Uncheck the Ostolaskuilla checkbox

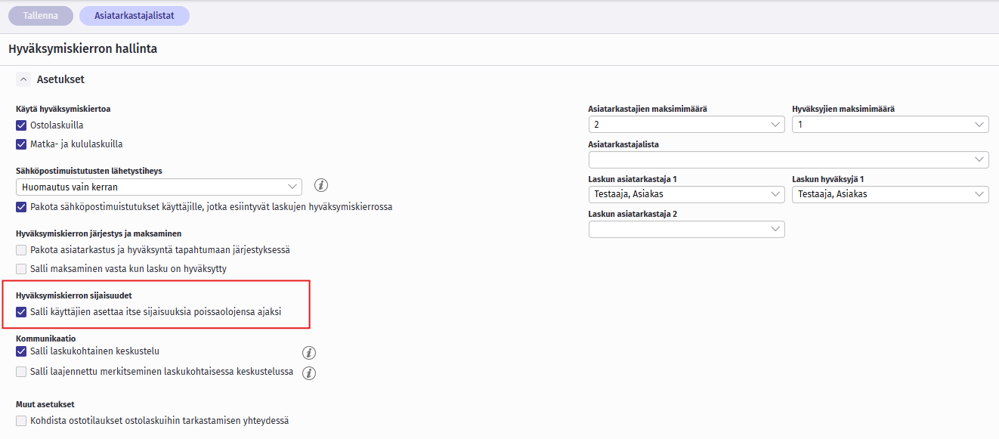tap(21, 125)
